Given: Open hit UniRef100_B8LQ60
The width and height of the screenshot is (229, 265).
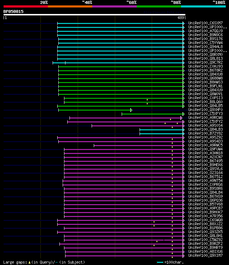Looking at the screenshot, I should pyautogui.click(x=205, y=102).
